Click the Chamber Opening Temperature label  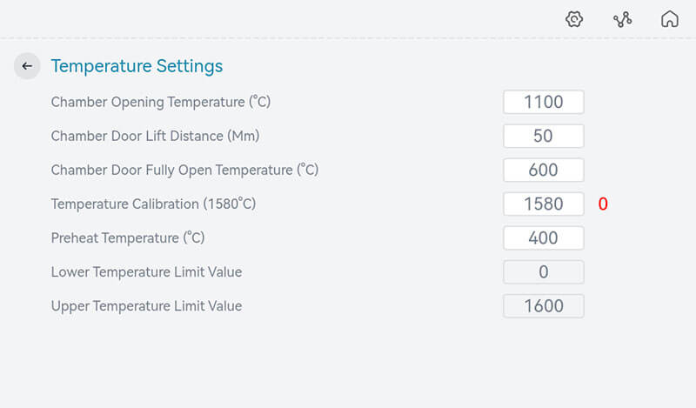(161, 102)
